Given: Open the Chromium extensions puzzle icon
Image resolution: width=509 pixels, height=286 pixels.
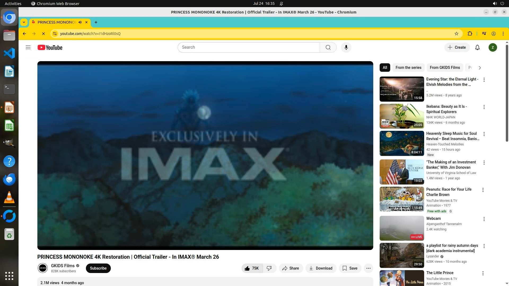Looking at the screenshot, I should [470, 34].
